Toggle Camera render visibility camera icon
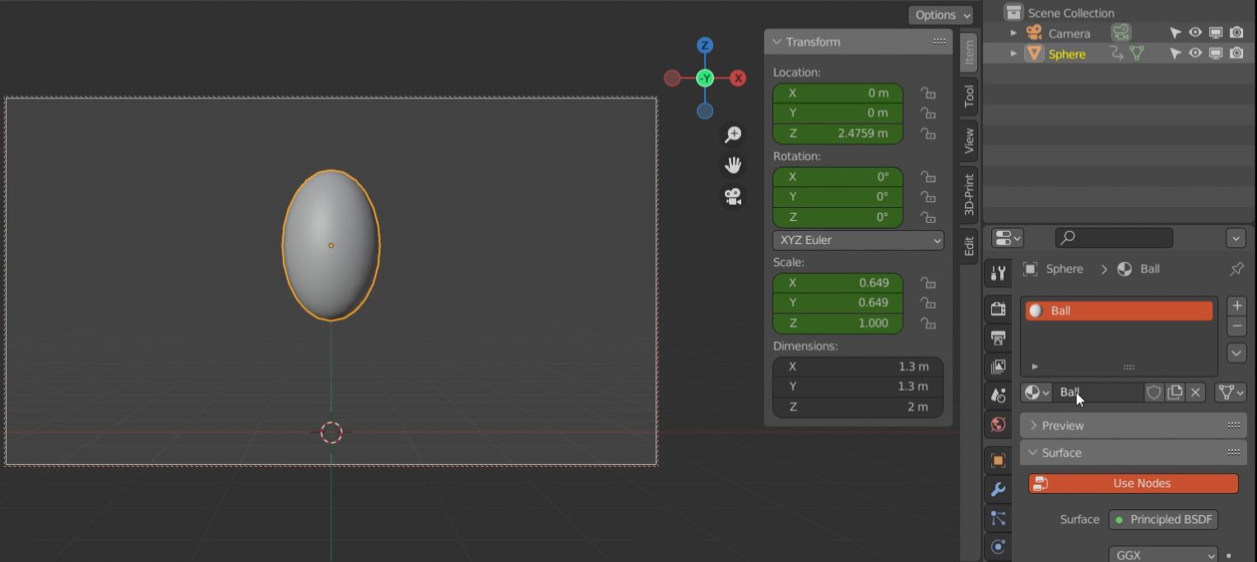 tap(1236, 33)
